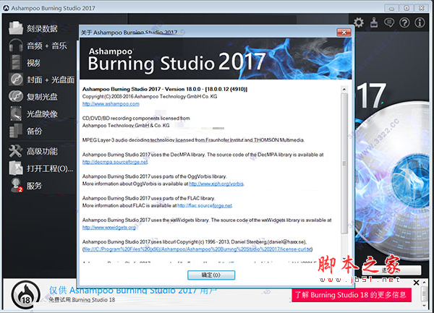Select the Copy Disc (复制光盘) icon
Screen dimensions: 434x313
[15, 96]
